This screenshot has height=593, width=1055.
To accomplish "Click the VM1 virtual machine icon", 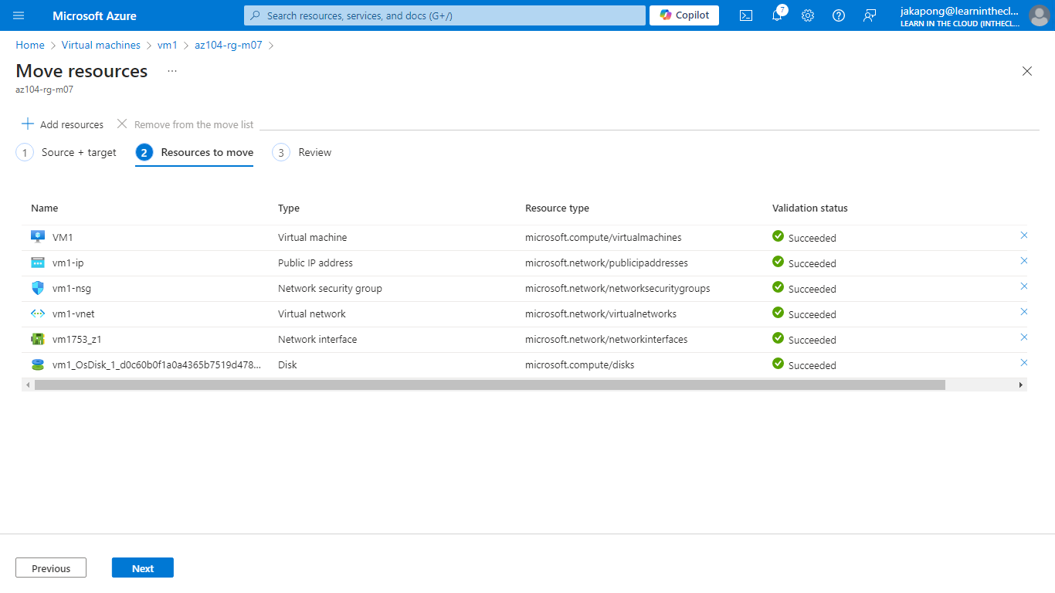I will coord(38,237).
